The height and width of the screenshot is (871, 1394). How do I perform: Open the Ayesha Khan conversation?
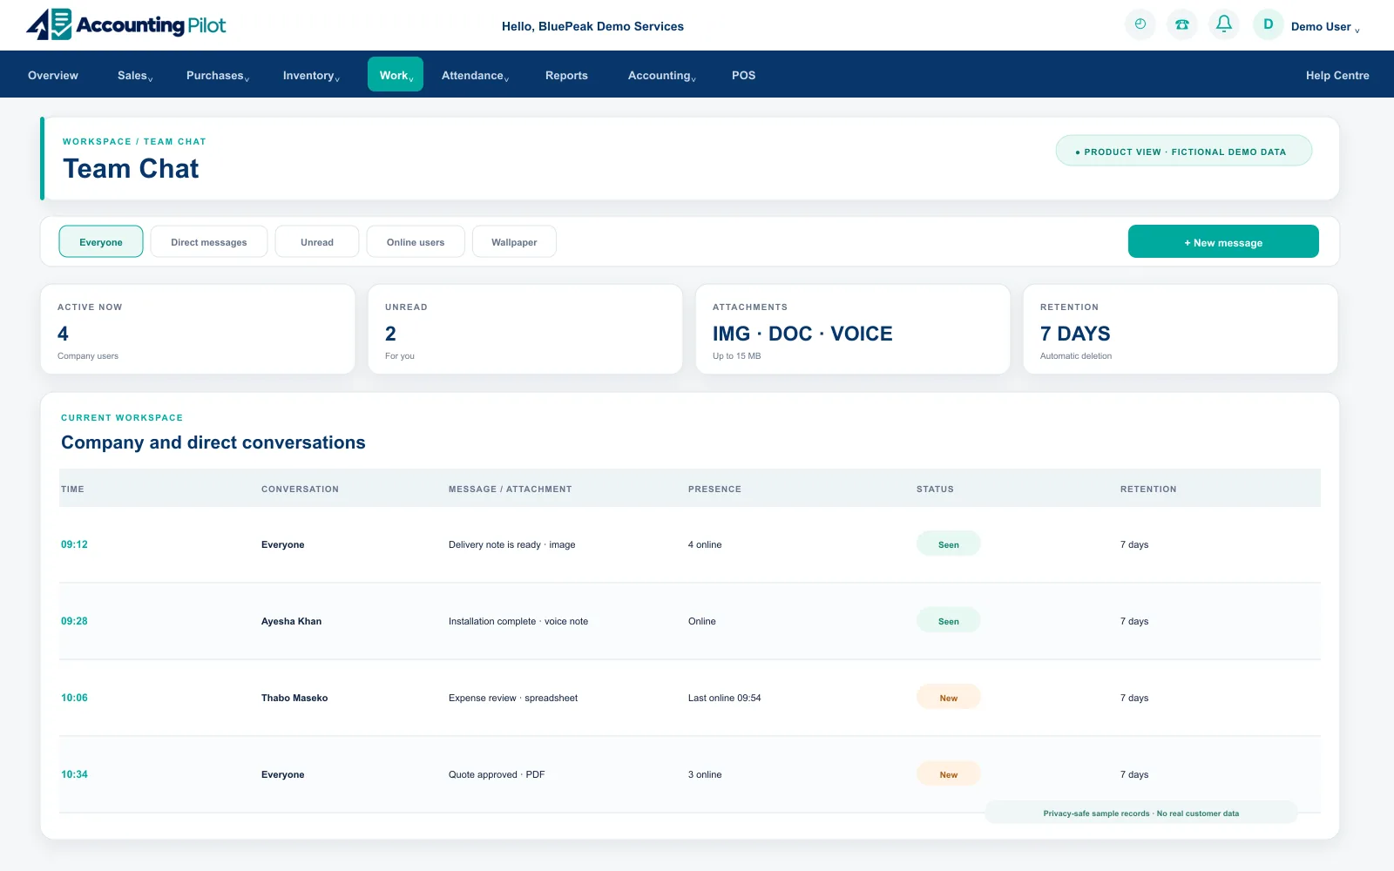(291, 621)
